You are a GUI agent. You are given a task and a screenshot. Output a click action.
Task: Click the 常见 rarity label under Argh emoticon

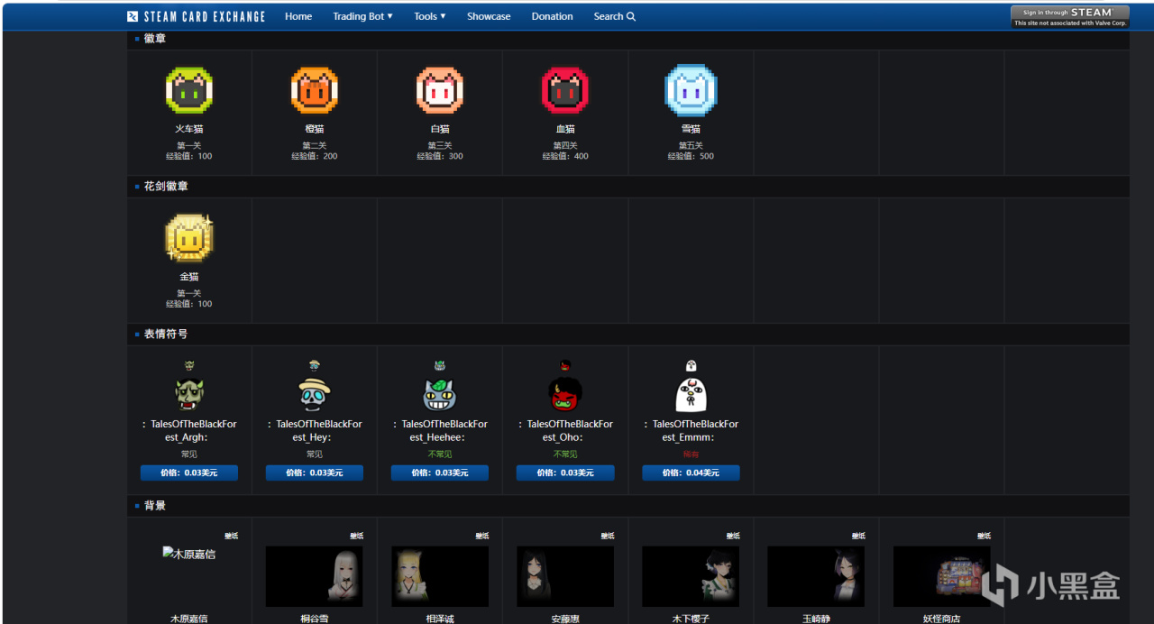(x=188, y=454)
